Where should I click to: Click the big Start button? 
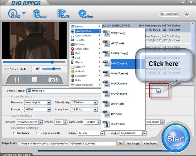[176, 139]
